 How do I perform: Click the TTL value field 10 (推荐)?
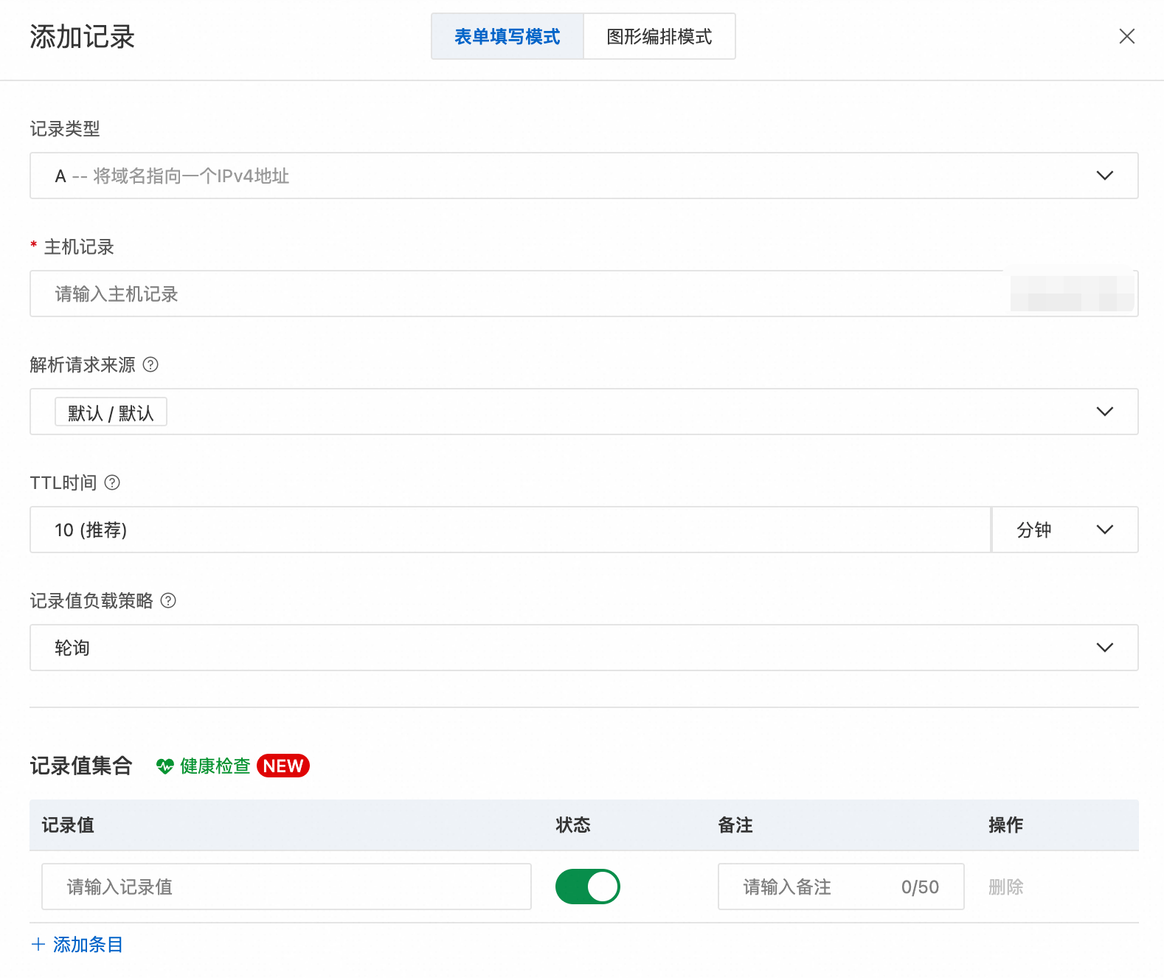pyautogui.click(x=510, y=530)
